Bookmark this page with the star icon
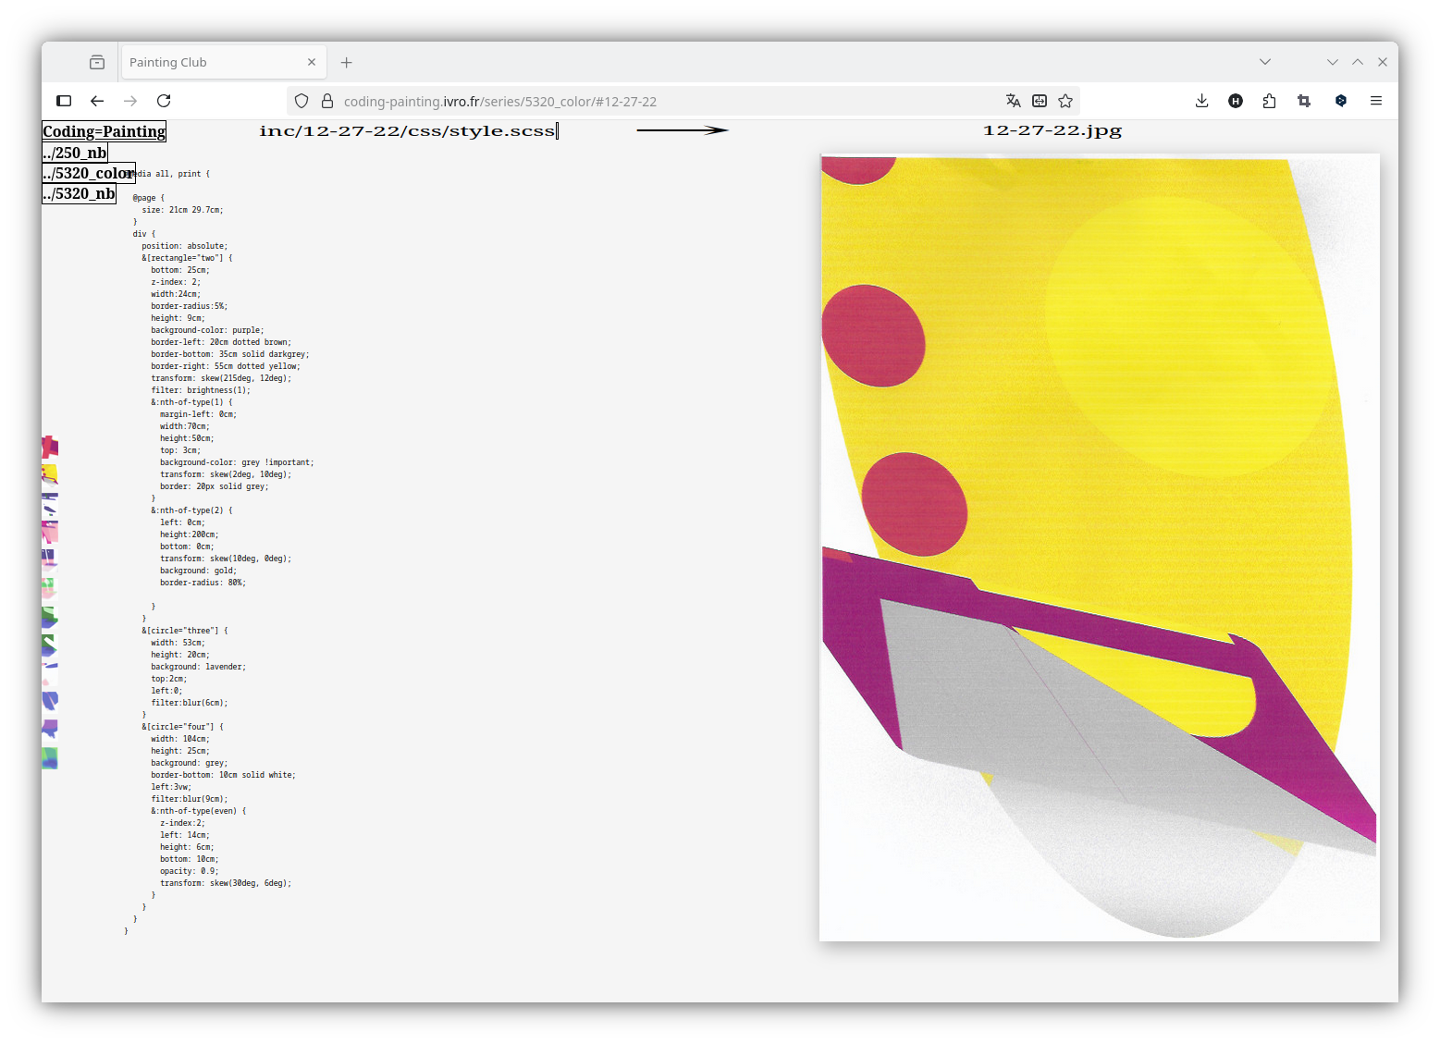Image resolution: width=1440 pixels, height=1044 pixels. pos(1065,101)
